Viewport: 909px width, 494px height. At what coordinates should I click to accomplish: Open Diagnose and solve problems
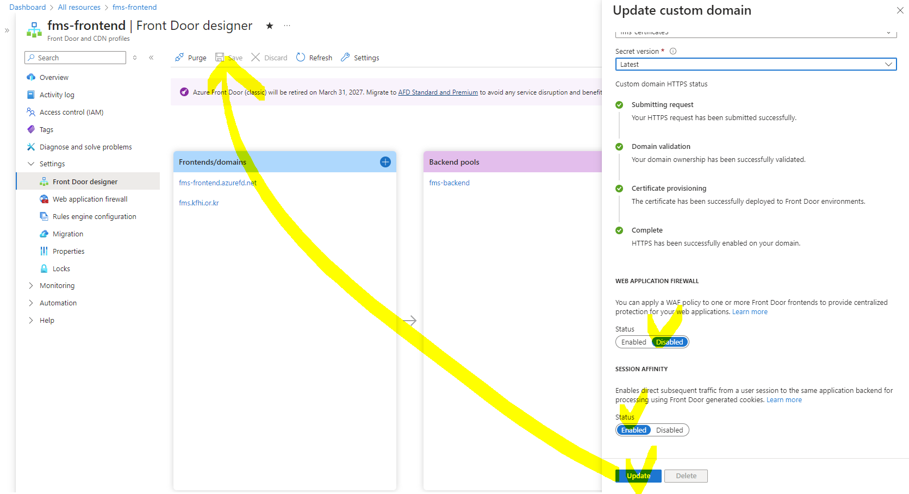tap(85, 147)
